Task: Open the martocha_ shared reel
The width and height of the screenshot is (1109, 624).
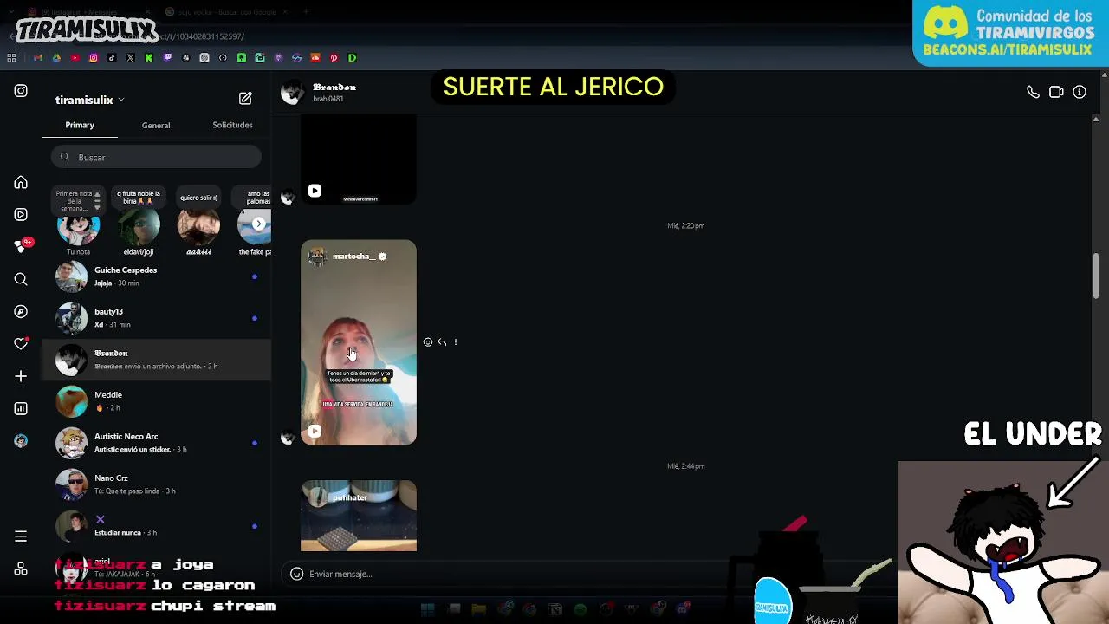Action: [359, 342]
